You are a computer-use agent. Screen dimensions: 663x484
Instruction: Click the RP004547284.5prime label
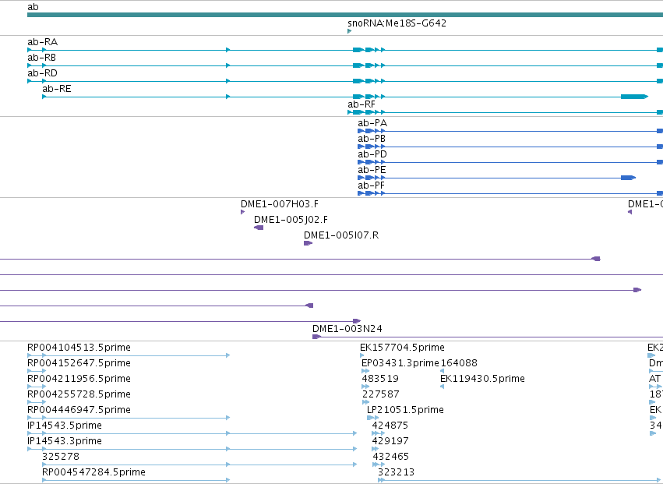(x=93, y=472)
